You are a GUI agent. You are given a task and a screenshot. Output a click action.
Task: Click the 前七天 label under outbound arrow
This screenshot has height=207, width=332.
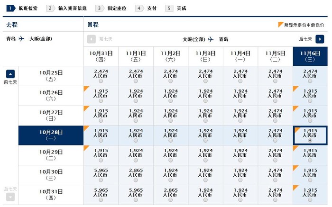click(10, 82)
